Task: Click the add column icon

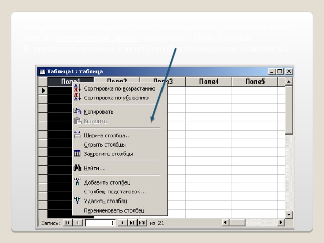Action: click(x=77, y=182)
